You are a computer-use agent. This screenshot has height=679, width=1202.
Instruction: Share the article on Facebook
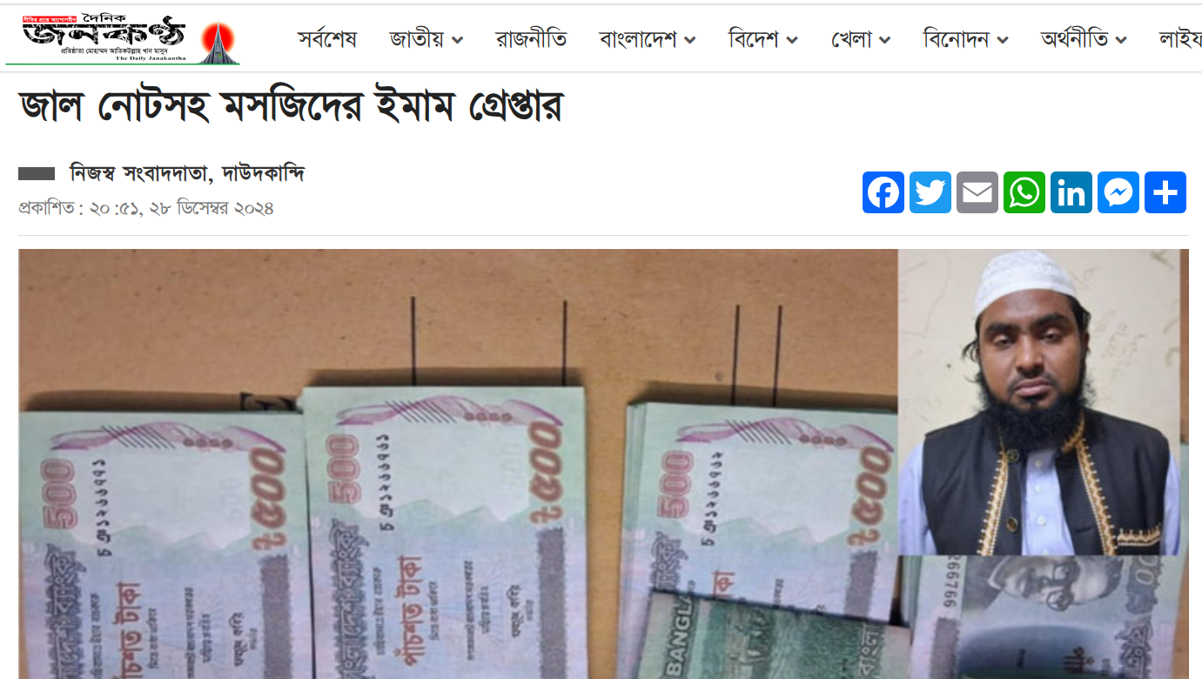pyautogui.click(x=883, y=192)
